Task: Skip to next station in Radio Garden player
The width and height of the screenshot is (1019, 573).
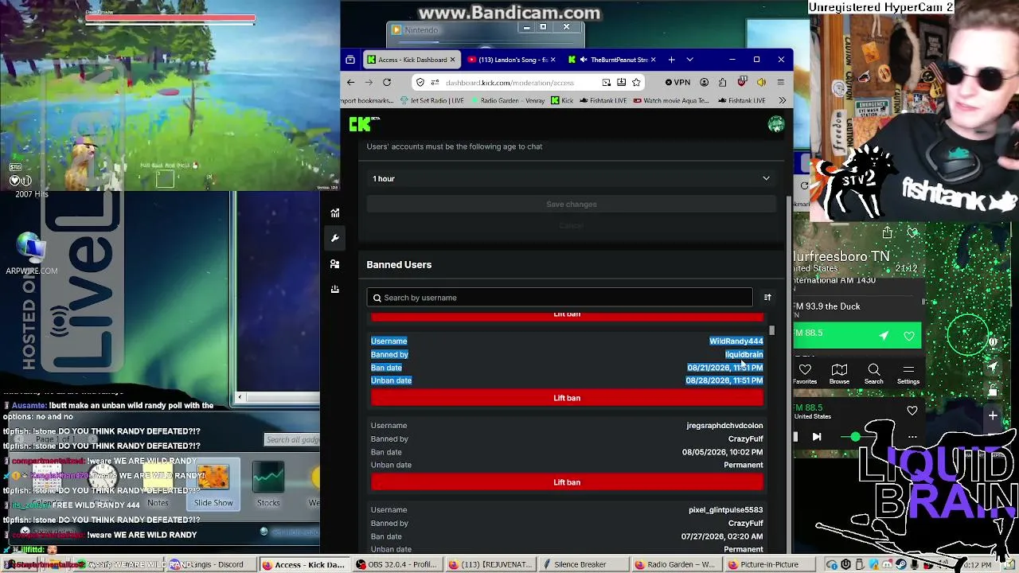Action: click(x=817, y=436)
